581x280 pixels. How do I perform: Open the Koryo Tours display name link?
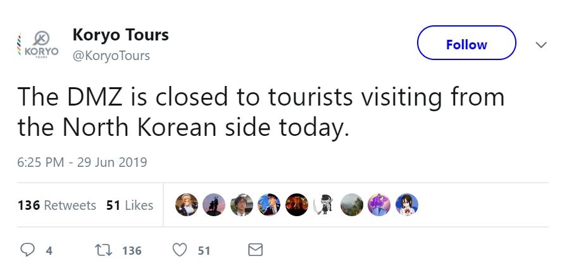[120, 35]
